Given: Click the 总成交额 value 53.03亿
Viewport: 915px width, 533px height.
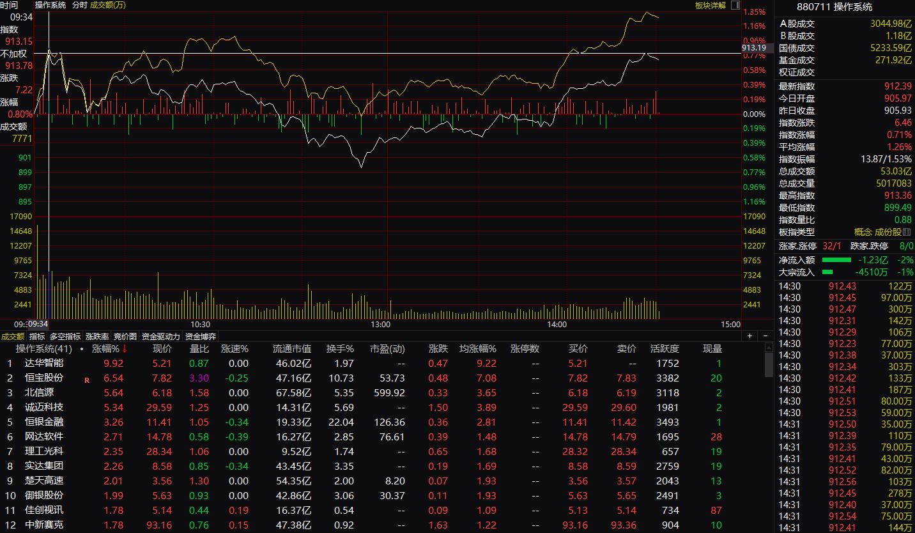Looking at the screenshot, I should point(896,171).
